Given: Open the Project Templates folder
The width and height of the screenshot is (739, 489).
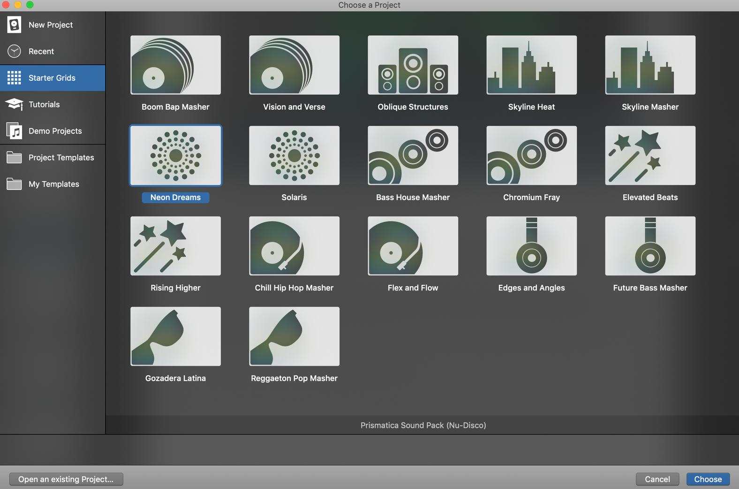Looking at the screenshot, I should 61,158.
